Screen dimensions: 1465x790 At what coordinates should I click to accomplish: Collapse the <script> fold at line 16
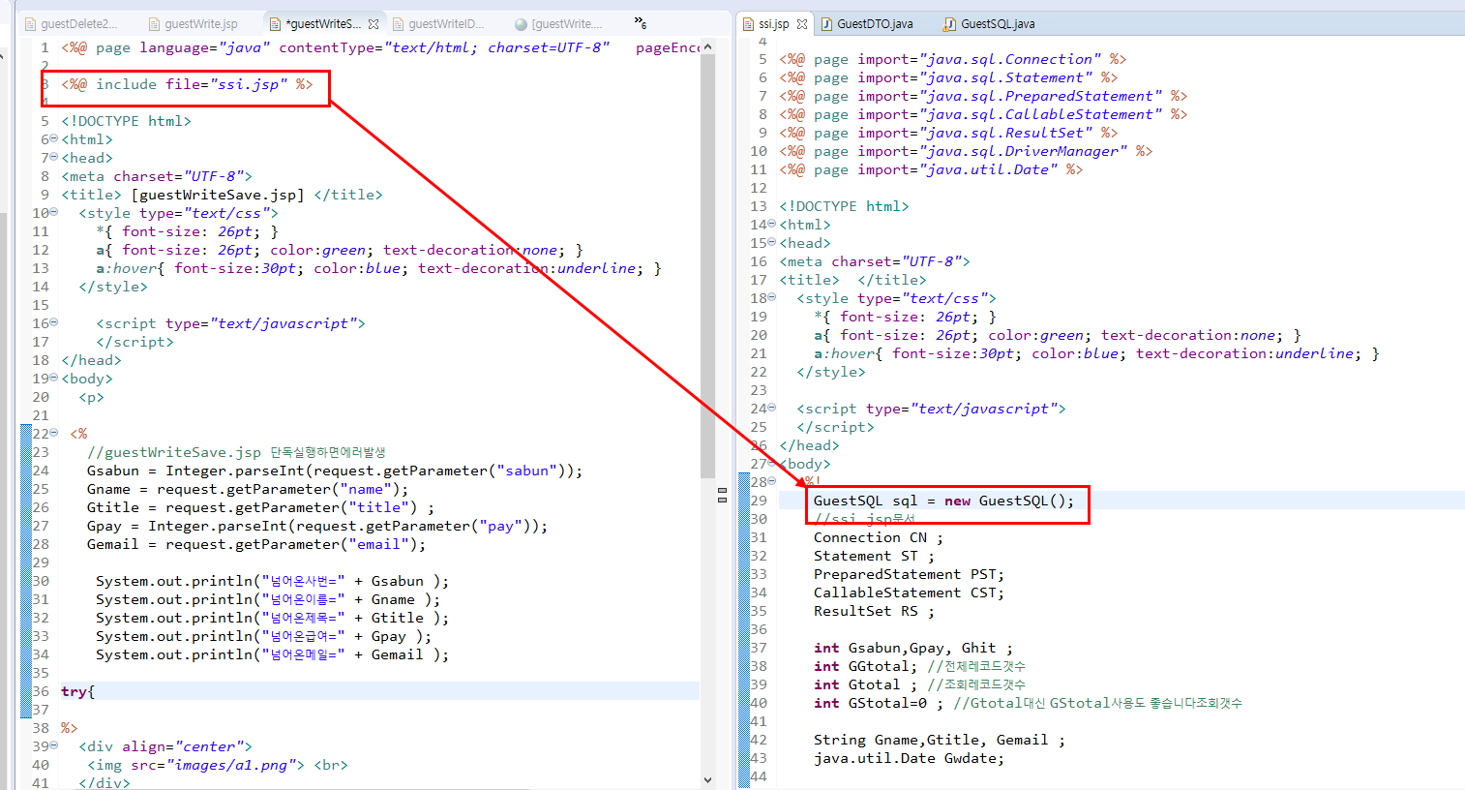[x=54, y=323]
